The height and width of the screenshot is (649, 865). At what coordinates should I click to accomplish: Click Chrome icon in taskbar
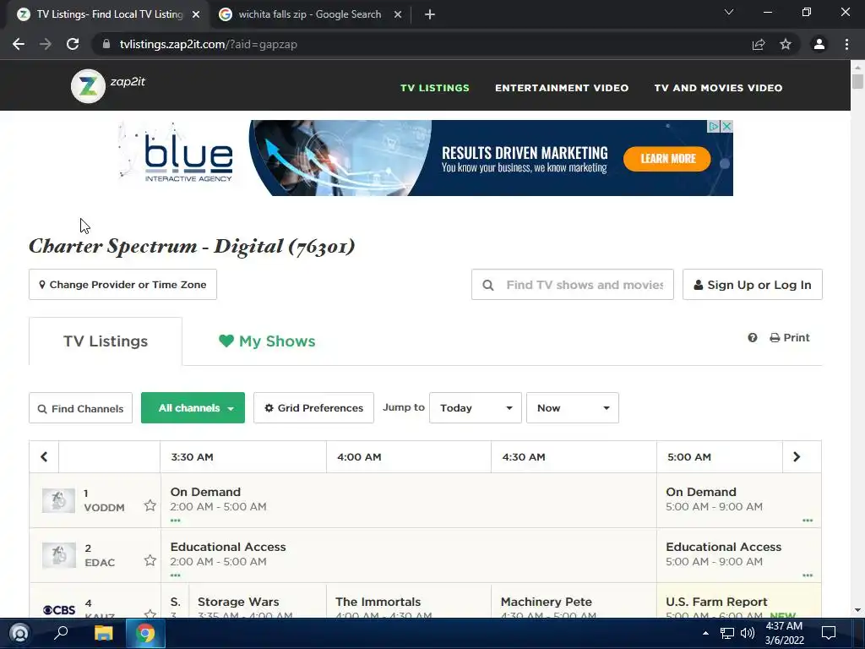point(145,633)
